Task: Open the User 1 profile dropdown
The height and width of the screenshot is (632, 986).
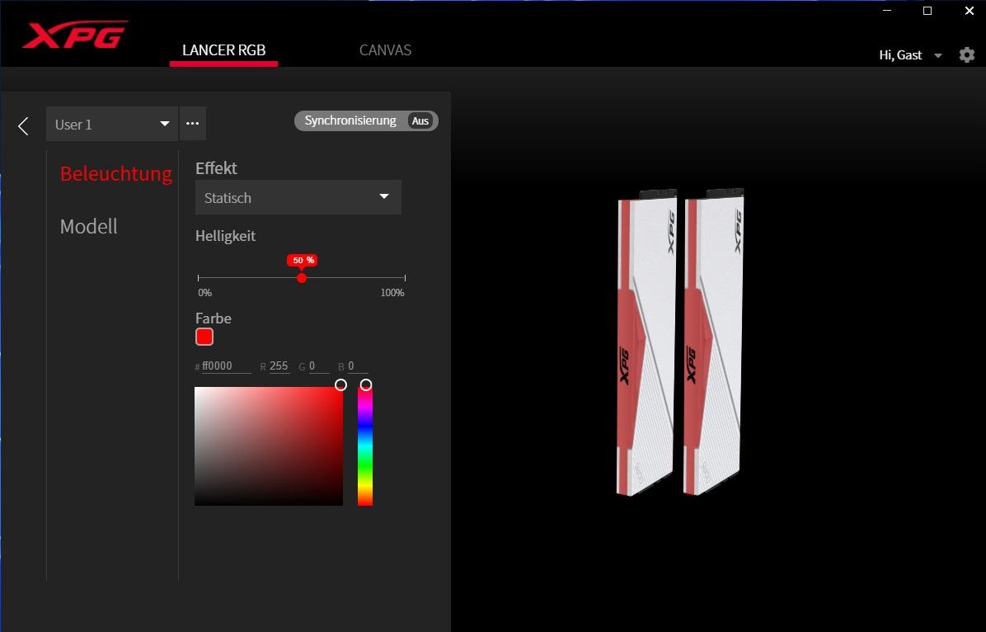Action: 112,124
